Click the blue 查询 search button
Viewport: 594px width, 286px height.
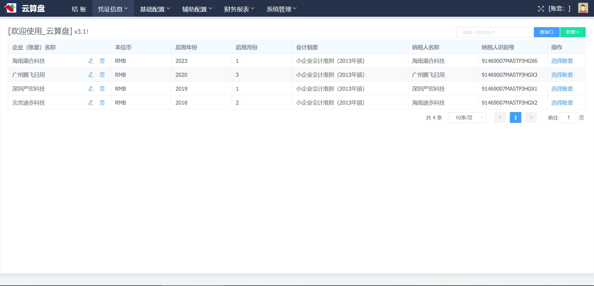click(546, 32)
